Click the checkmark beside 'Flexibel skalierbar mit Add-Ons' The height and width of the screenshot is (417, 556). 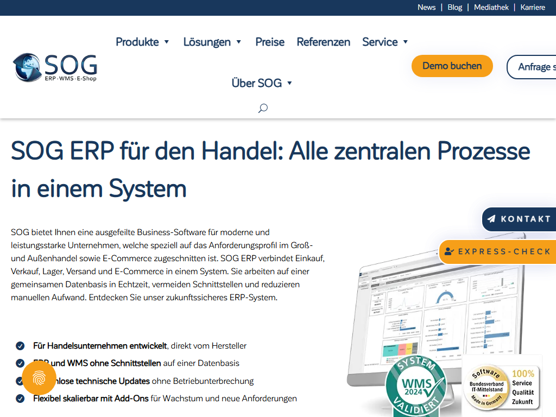pyautogui.click(x=20, y=399)
